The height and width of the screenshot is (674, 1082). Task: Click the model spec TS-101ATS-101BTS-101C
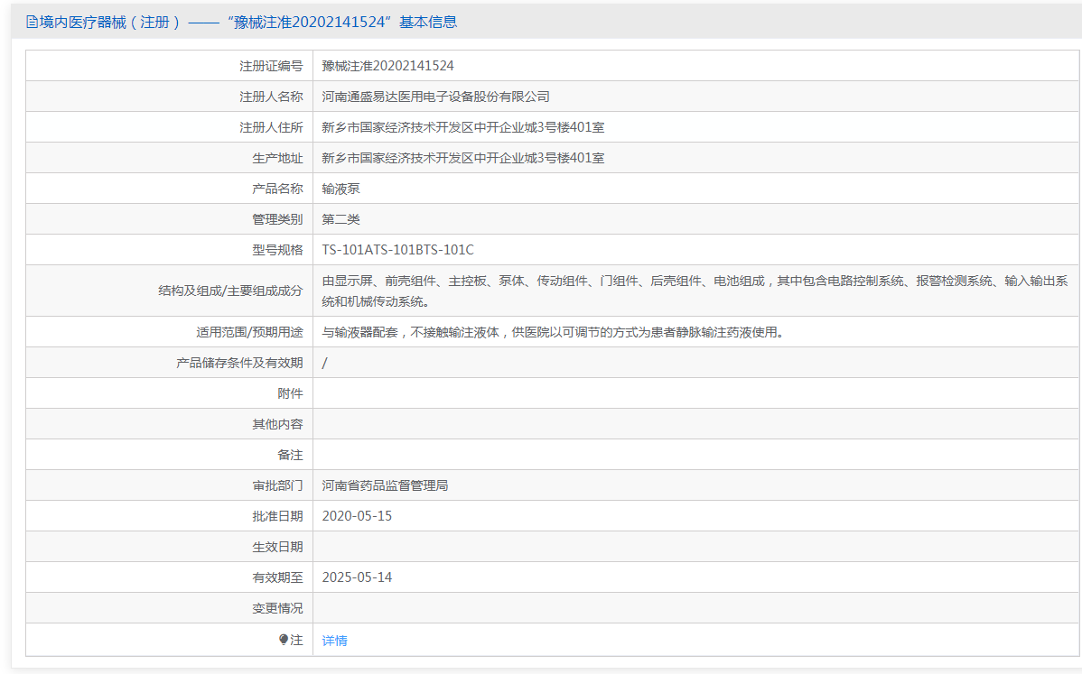point(398,249)
